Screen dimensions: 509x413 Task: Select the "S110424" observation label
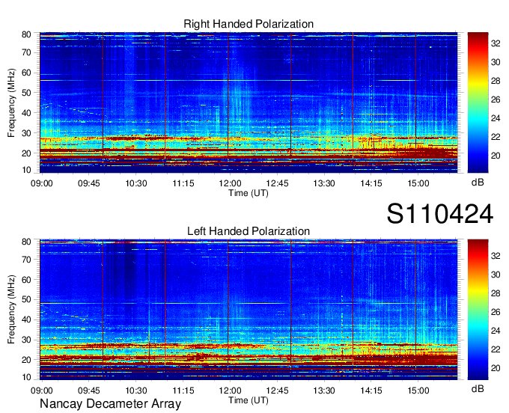point(440,214)
